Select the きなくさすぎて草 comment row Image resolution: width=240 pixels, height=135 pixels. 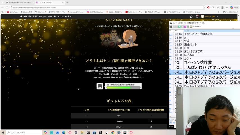coord(205,51)
